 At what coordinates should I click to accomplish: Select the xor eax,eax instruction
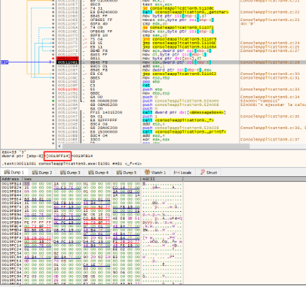coord(156,140)
